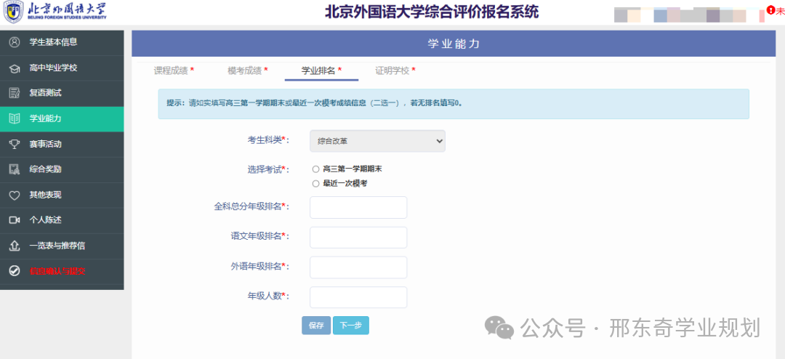785x359 pixels.
Task: Click the video camera icon for 个人陈述
Action: (x=14, y=220)
